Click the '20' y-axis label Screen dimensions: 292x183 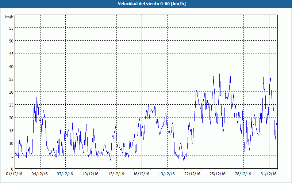pyautogui.click(x=11, y=117)
